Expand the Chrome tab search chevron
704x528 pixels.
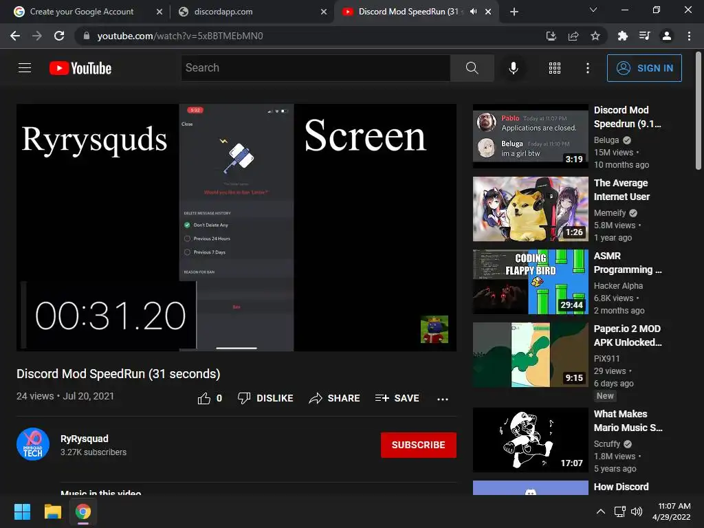tap(593, 10)
